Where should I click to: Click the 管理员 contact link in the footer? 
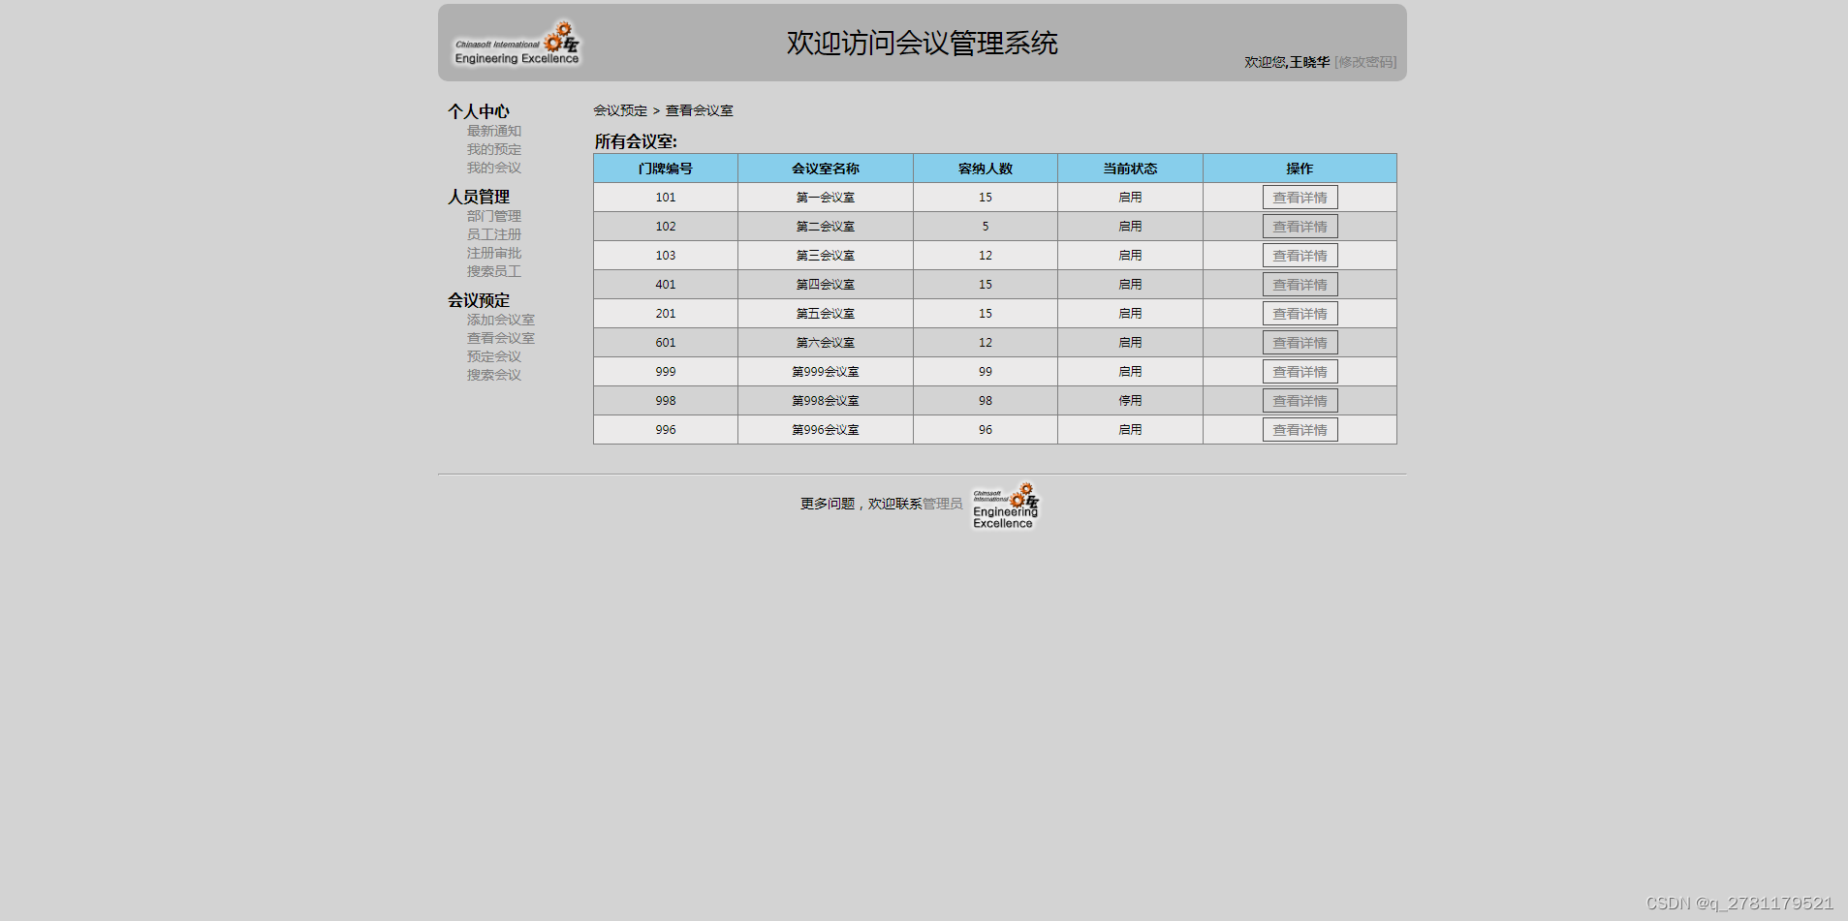(942, 504)
